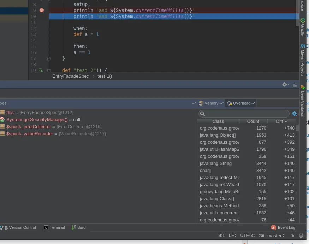Screen dimensions: 309x244
Task: Select the java.lang.reflect.Me row
Action: [247, 178]
